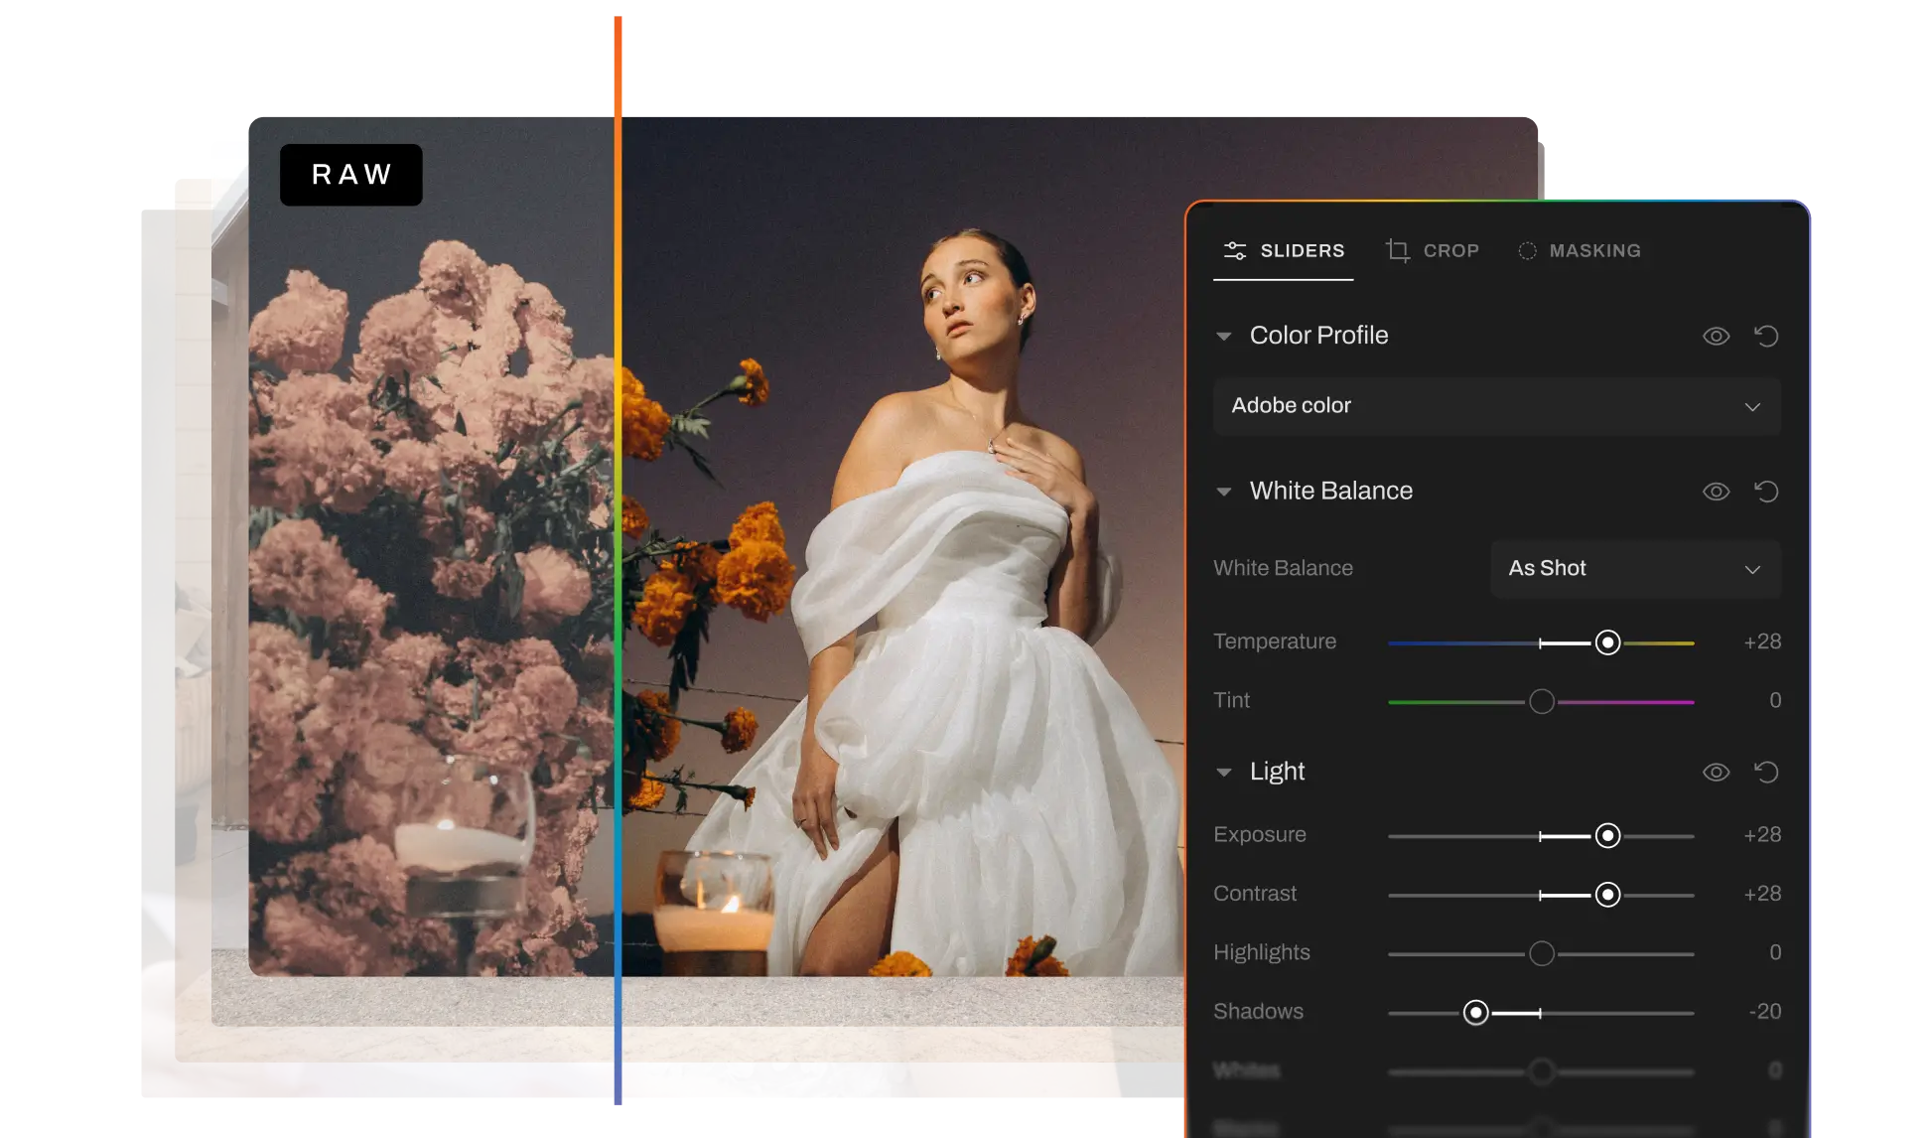The image size is (1930, 1138).
Task: Click the Contrast value +28
Action: (1762, 894)
